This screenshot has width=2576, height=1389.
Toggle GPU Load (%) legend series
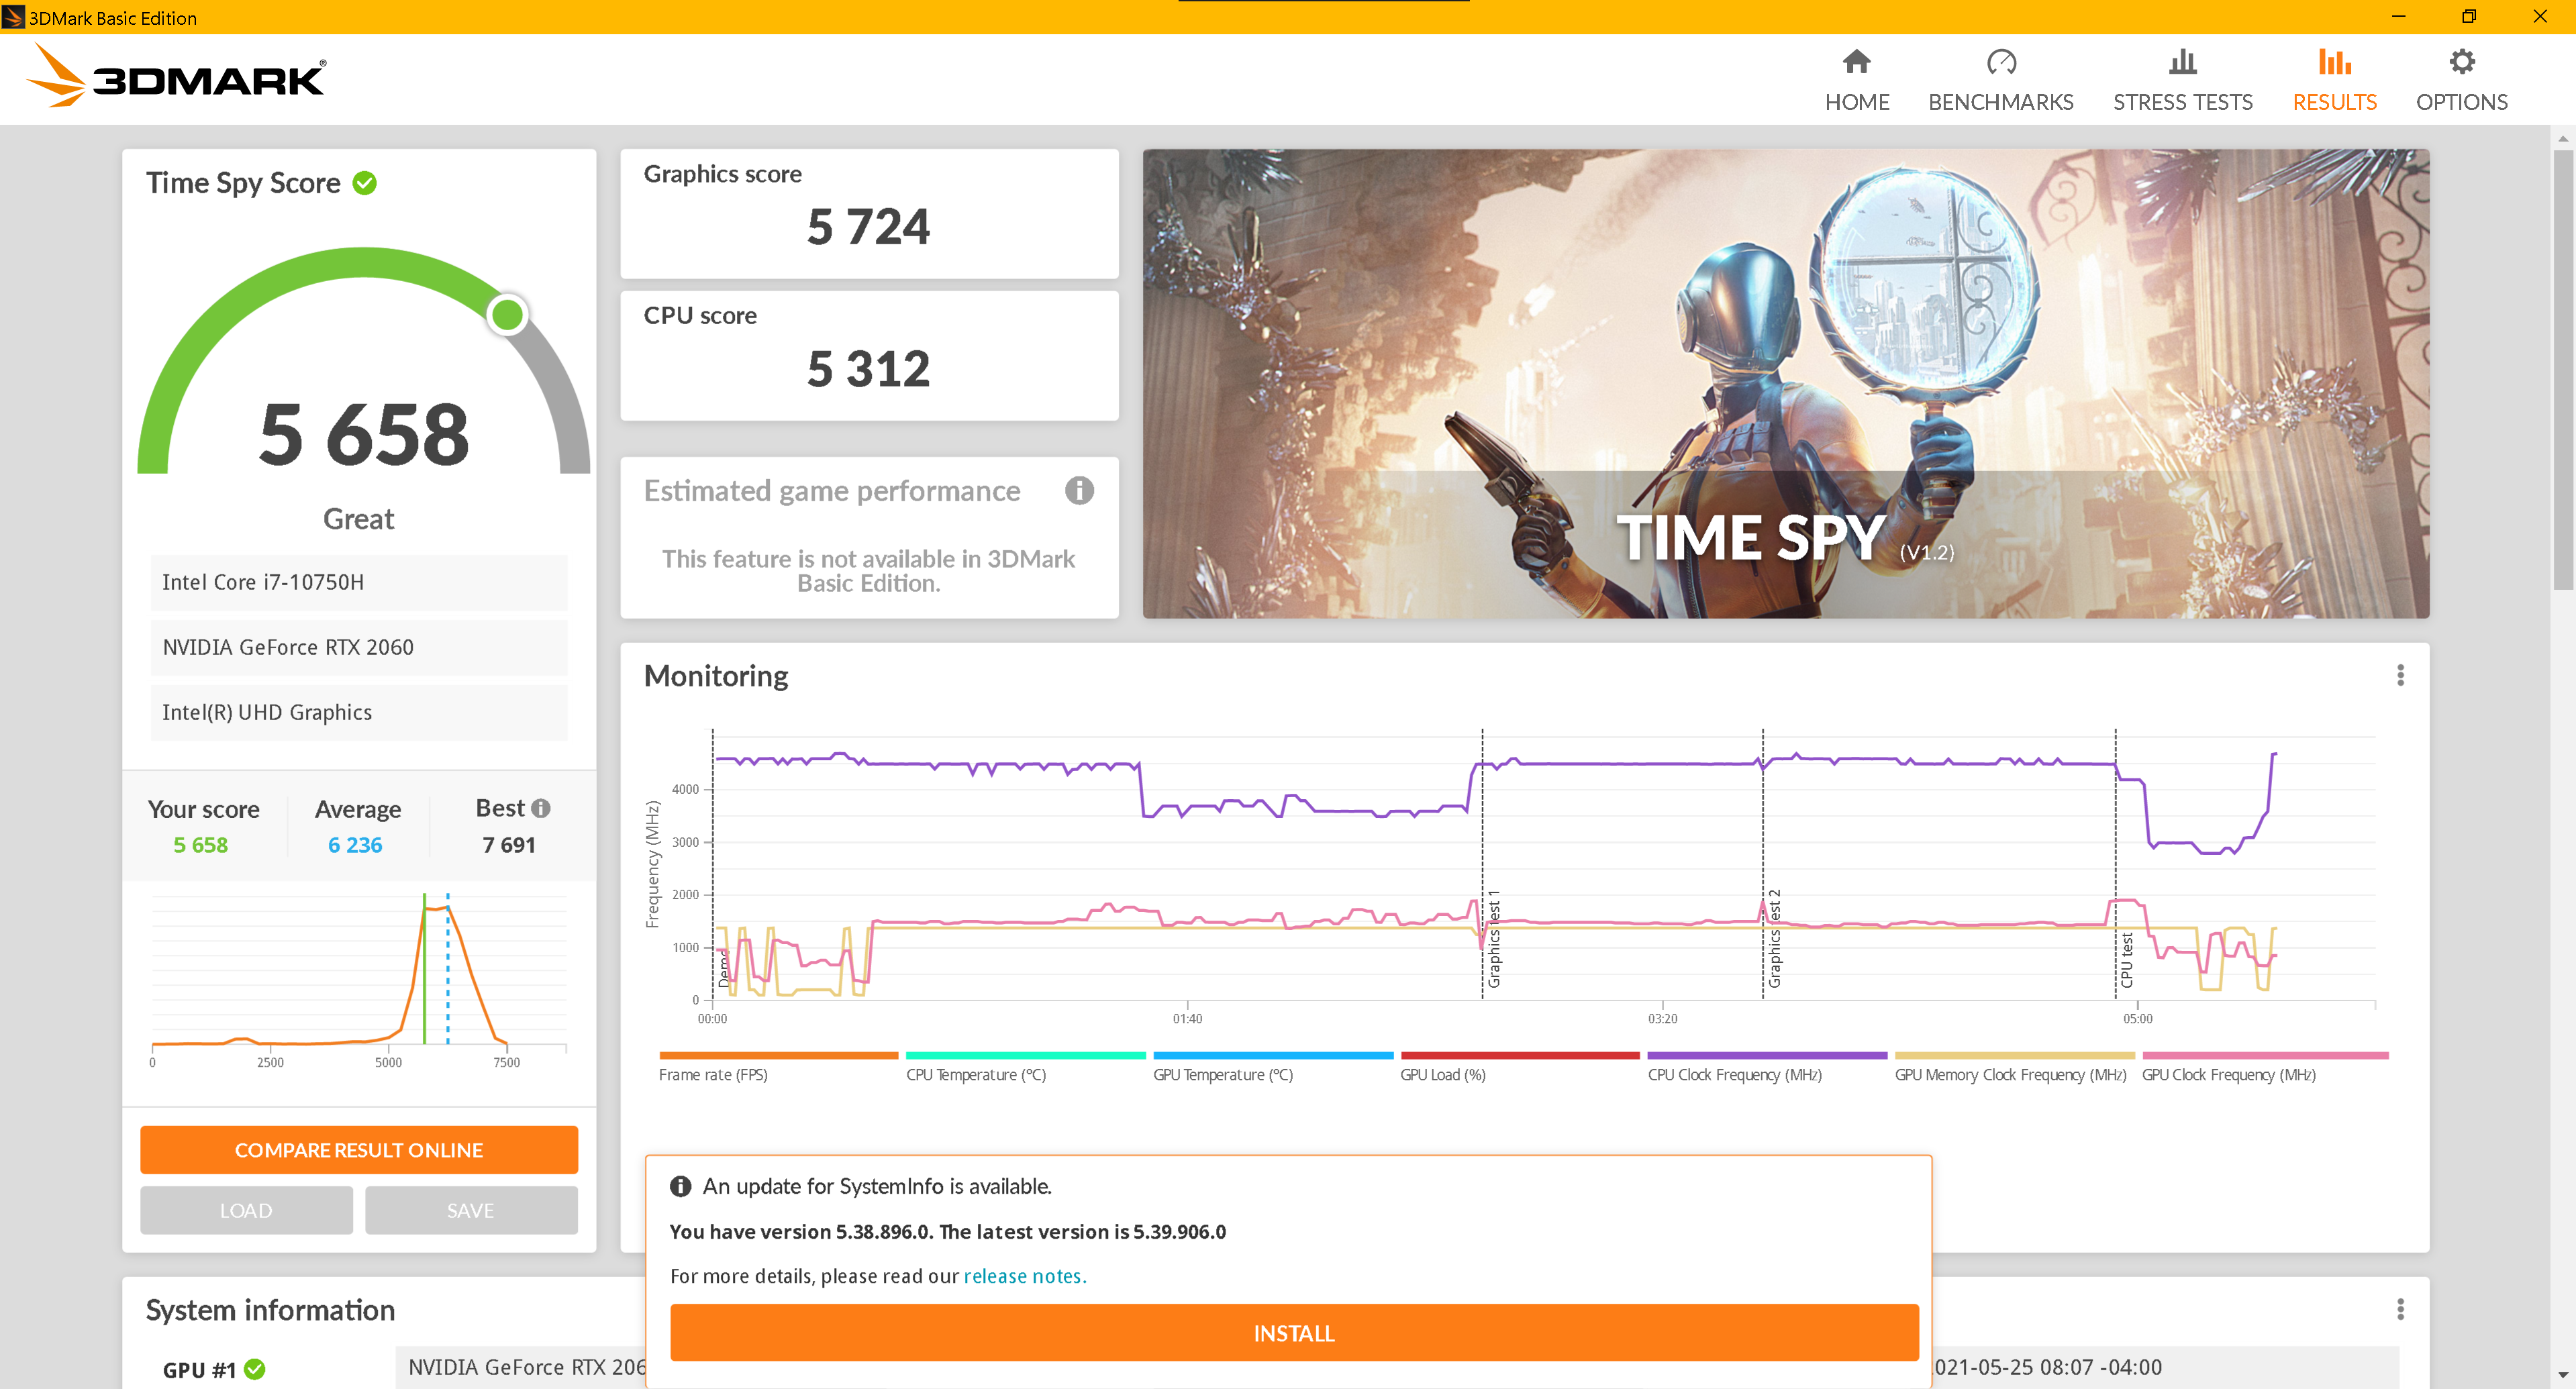pyautogui.click(x=1519, y=1067)
